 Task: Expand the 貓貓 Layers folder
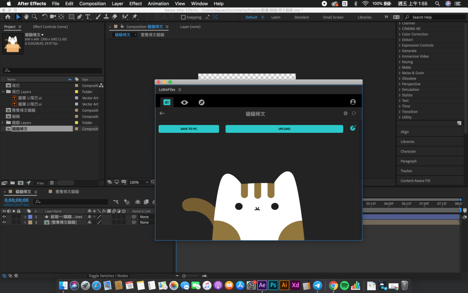point(3,123)
